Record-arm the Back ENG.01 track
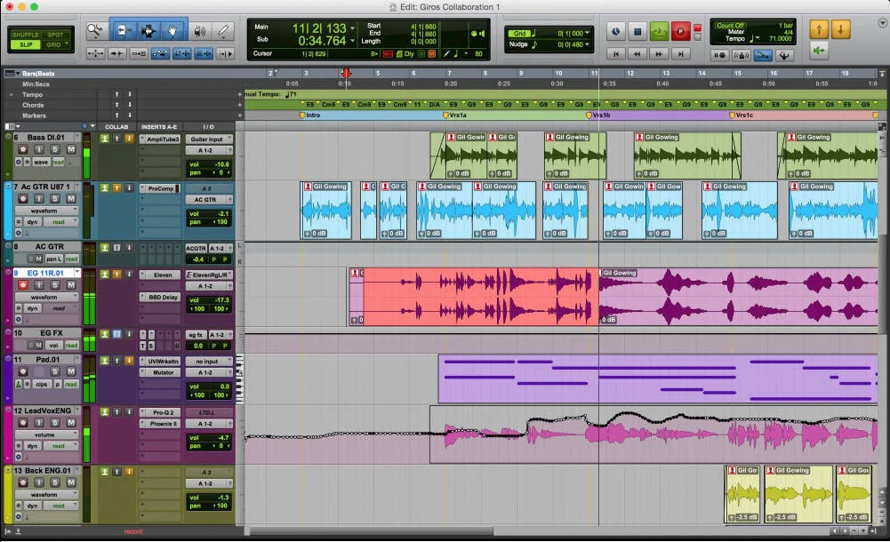Image resolution: width=890 pixels, height=542 pixels. (23, 482)
